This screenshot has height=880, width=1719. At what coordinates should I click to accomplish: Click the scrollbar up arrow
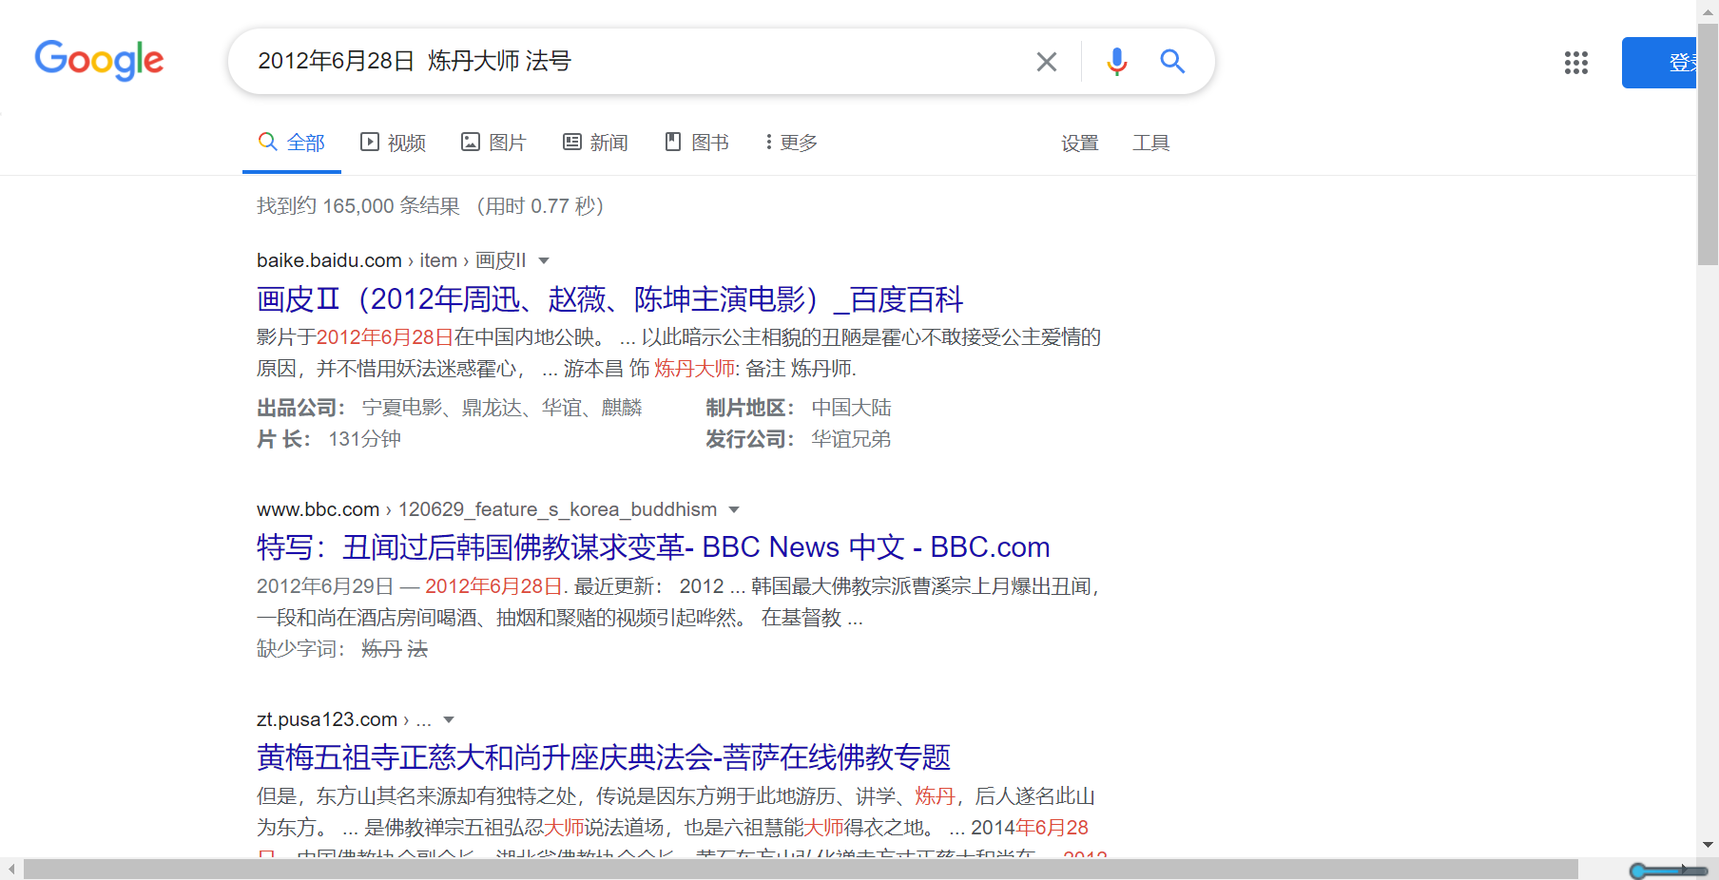click(1708, 10)
